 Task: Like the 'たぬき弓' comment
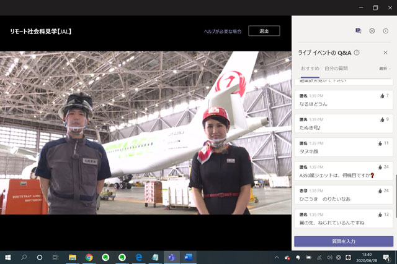(382, 119)
